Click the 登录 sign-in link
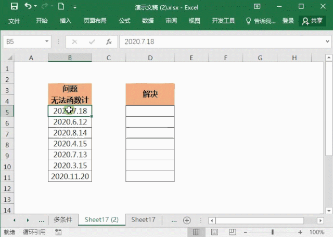The height and width of the screenshot is (237, 333). click(288, 21)
